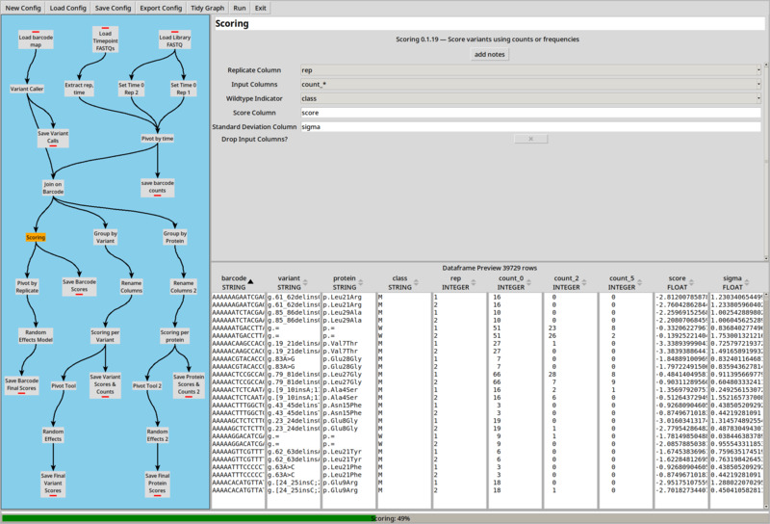Sort by the count_5 column header
This screenshot has width=770, height=524.
pyautogui.click(x=627, y=282)
